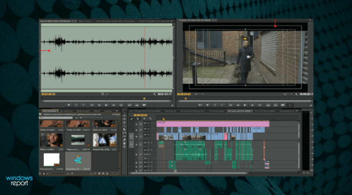
Task: Click timeline horizontal zoom scrollbar
Action: point(189,173)
